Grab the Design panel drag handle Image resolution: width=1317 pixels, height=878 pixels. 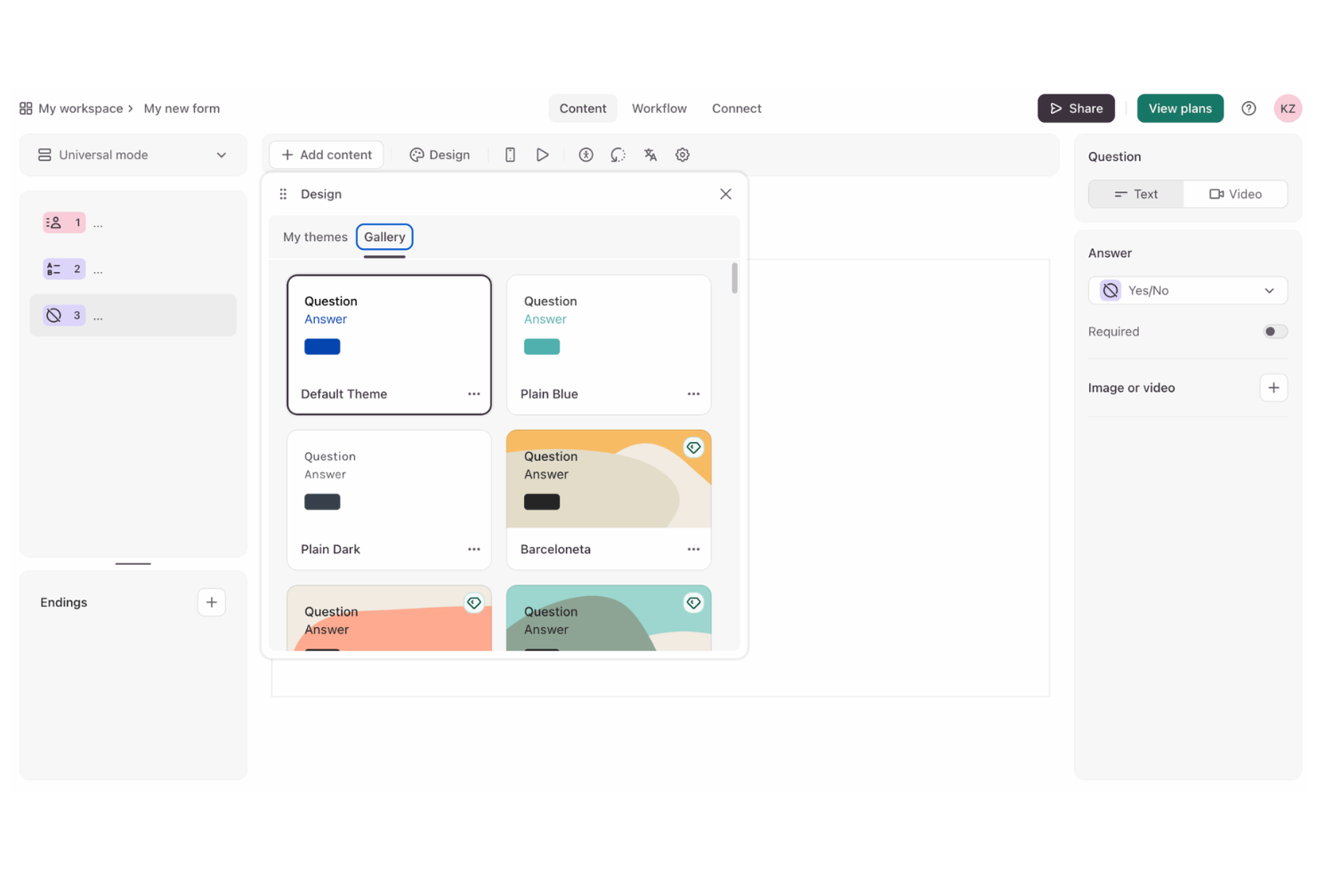tap(283, 194)
